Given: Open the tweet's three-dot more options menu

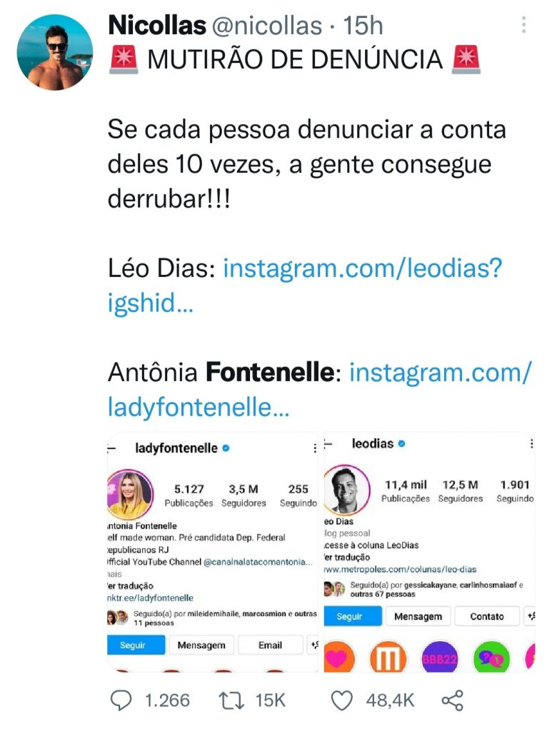Looking at the screenshot, I should pos(523,26).
